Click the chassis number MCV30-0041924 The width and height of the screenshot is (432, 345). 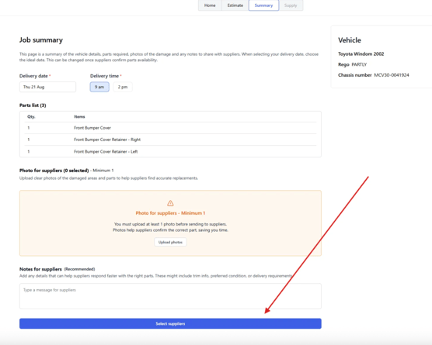(x=392, y=75)
